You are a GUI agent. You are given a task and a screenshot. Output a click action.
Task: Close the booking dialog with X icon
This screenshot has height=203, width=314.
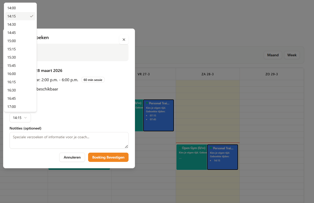(x=124, y=40)
